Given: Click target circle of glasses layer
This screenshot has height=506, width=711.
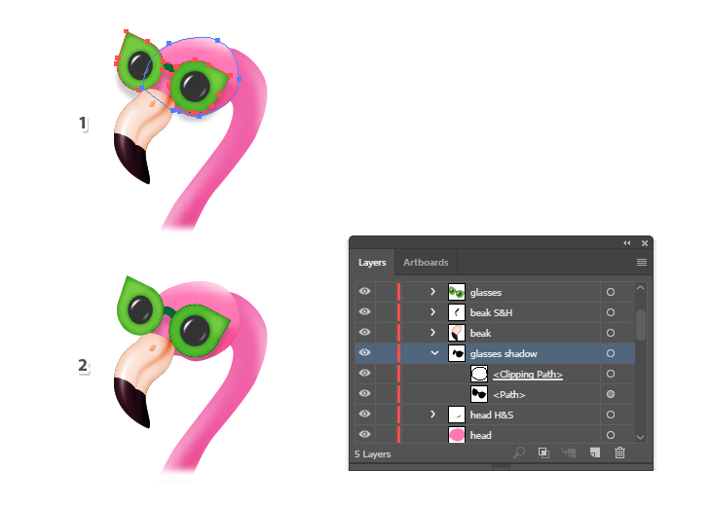Looking at the screenshot, I should (611, 292).
